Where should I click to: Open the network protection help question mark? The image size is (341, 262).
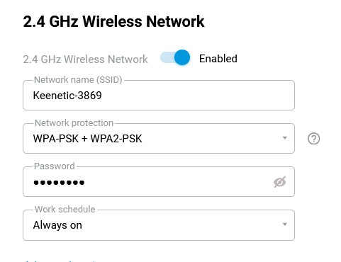click(x=313, y=139)
